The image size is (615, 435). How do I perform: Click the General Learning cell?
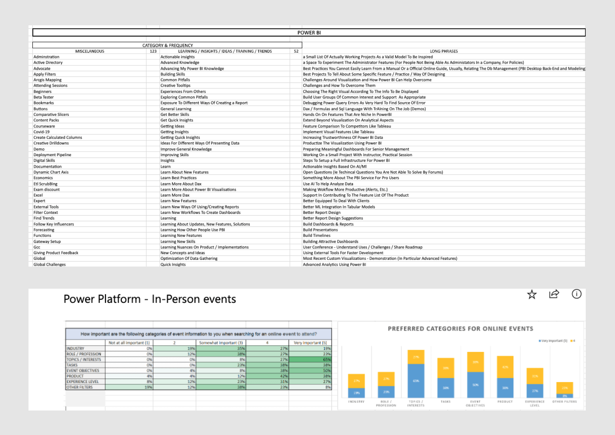tap(225, 109)
